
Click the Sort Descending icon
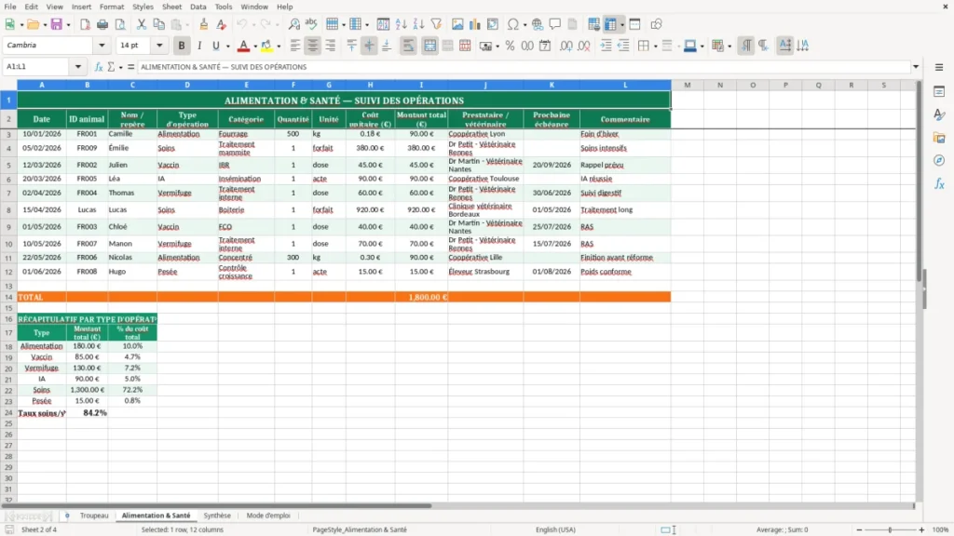click(418, 24)
